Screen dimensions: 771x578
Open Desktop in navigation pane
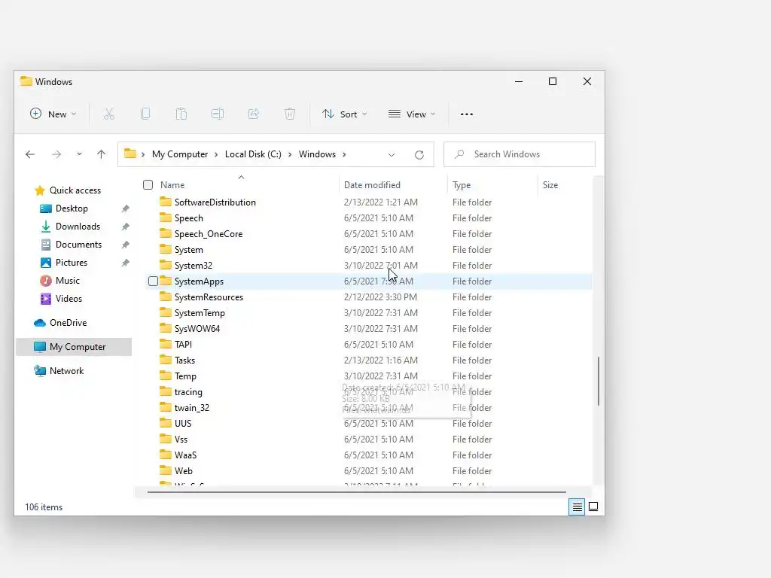click(72, 208)
